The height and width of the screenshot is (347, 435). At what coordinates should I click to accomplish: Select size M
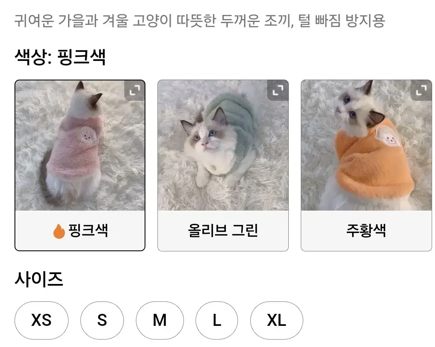tap(160, 320)
